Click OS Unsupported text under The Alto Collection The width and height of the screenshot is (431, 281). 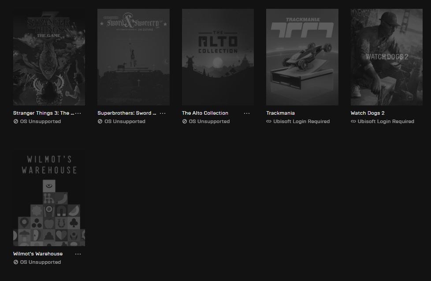pyautogui.click(x=209, y=121)
